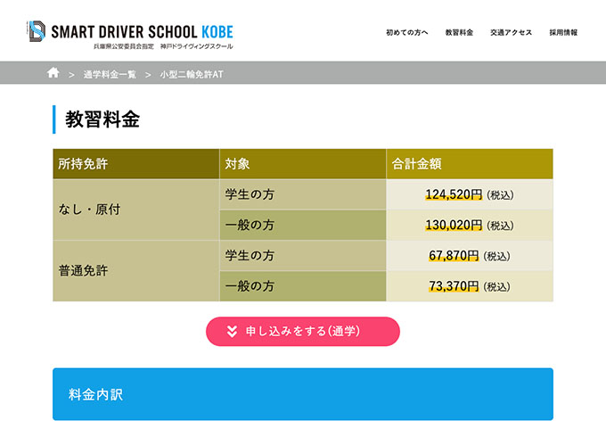Click the 67,870円 student price

(x=454, y=256)
